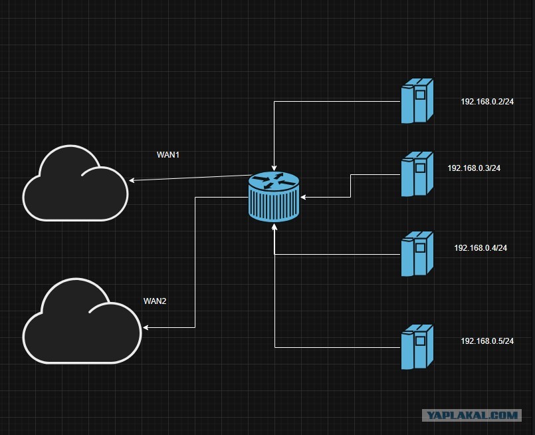Select the connector from router to WAN2 cloud
535x435 pixels.
(195, 262)
